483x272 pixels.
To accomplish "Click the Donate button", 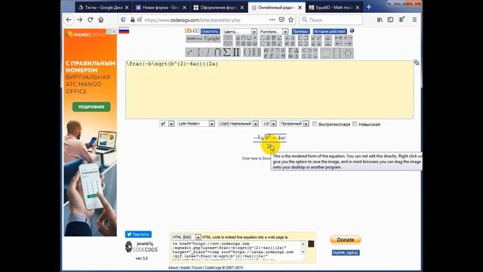I will [x=346, y=240].
